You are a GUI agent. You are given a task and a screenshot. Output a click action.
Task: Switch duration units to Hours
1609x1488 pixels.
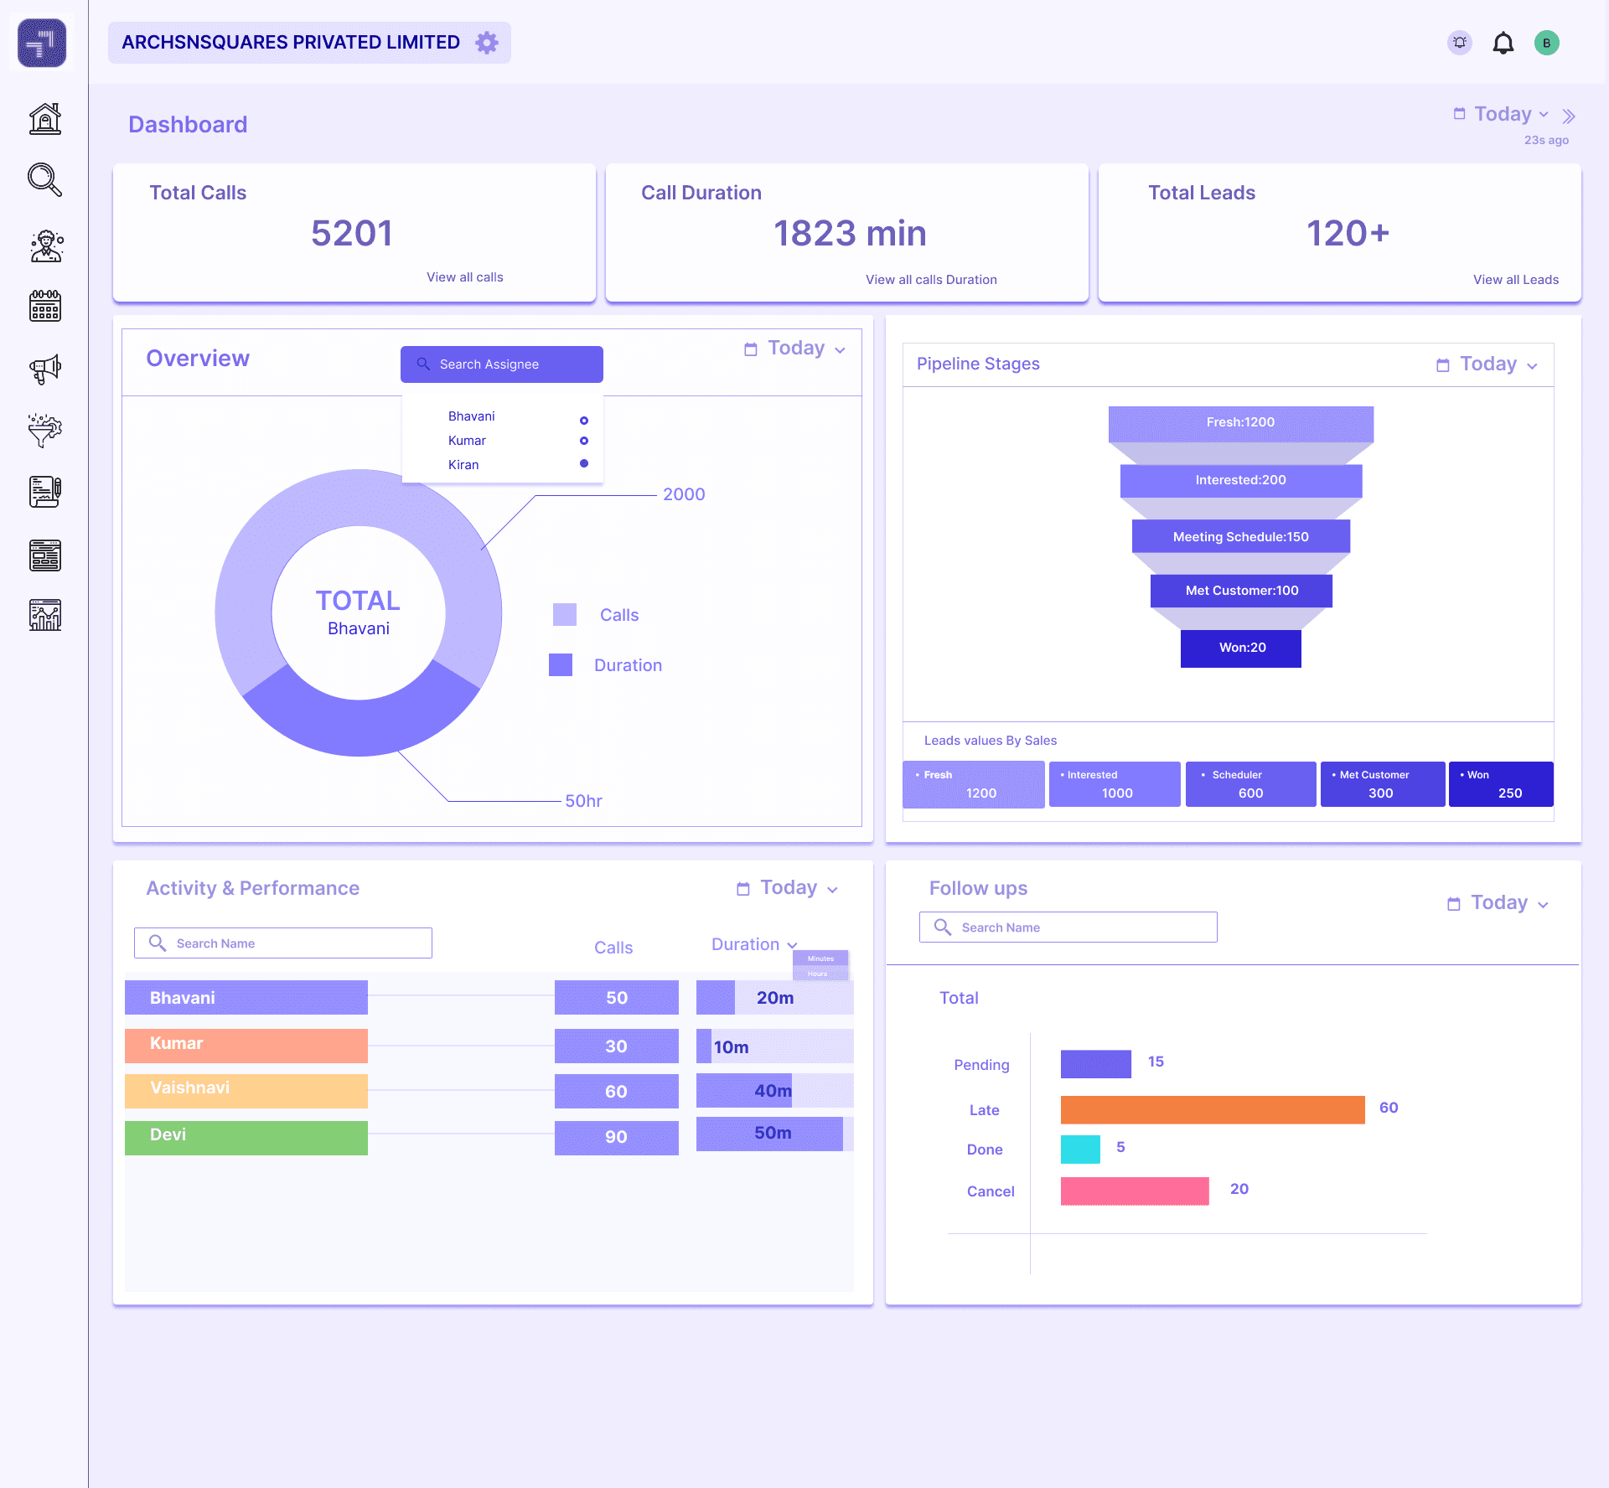[820, 974]
